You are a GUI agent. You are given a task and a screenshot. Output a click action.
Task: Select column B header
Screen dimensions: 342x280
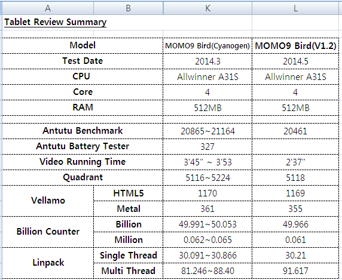pyautogui.click(x=128, y=8)
